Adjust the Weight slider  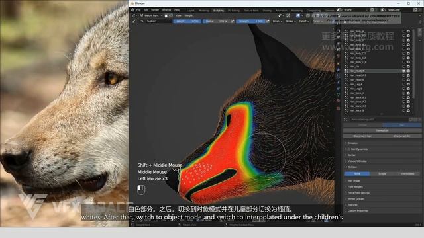pos(187,21)
